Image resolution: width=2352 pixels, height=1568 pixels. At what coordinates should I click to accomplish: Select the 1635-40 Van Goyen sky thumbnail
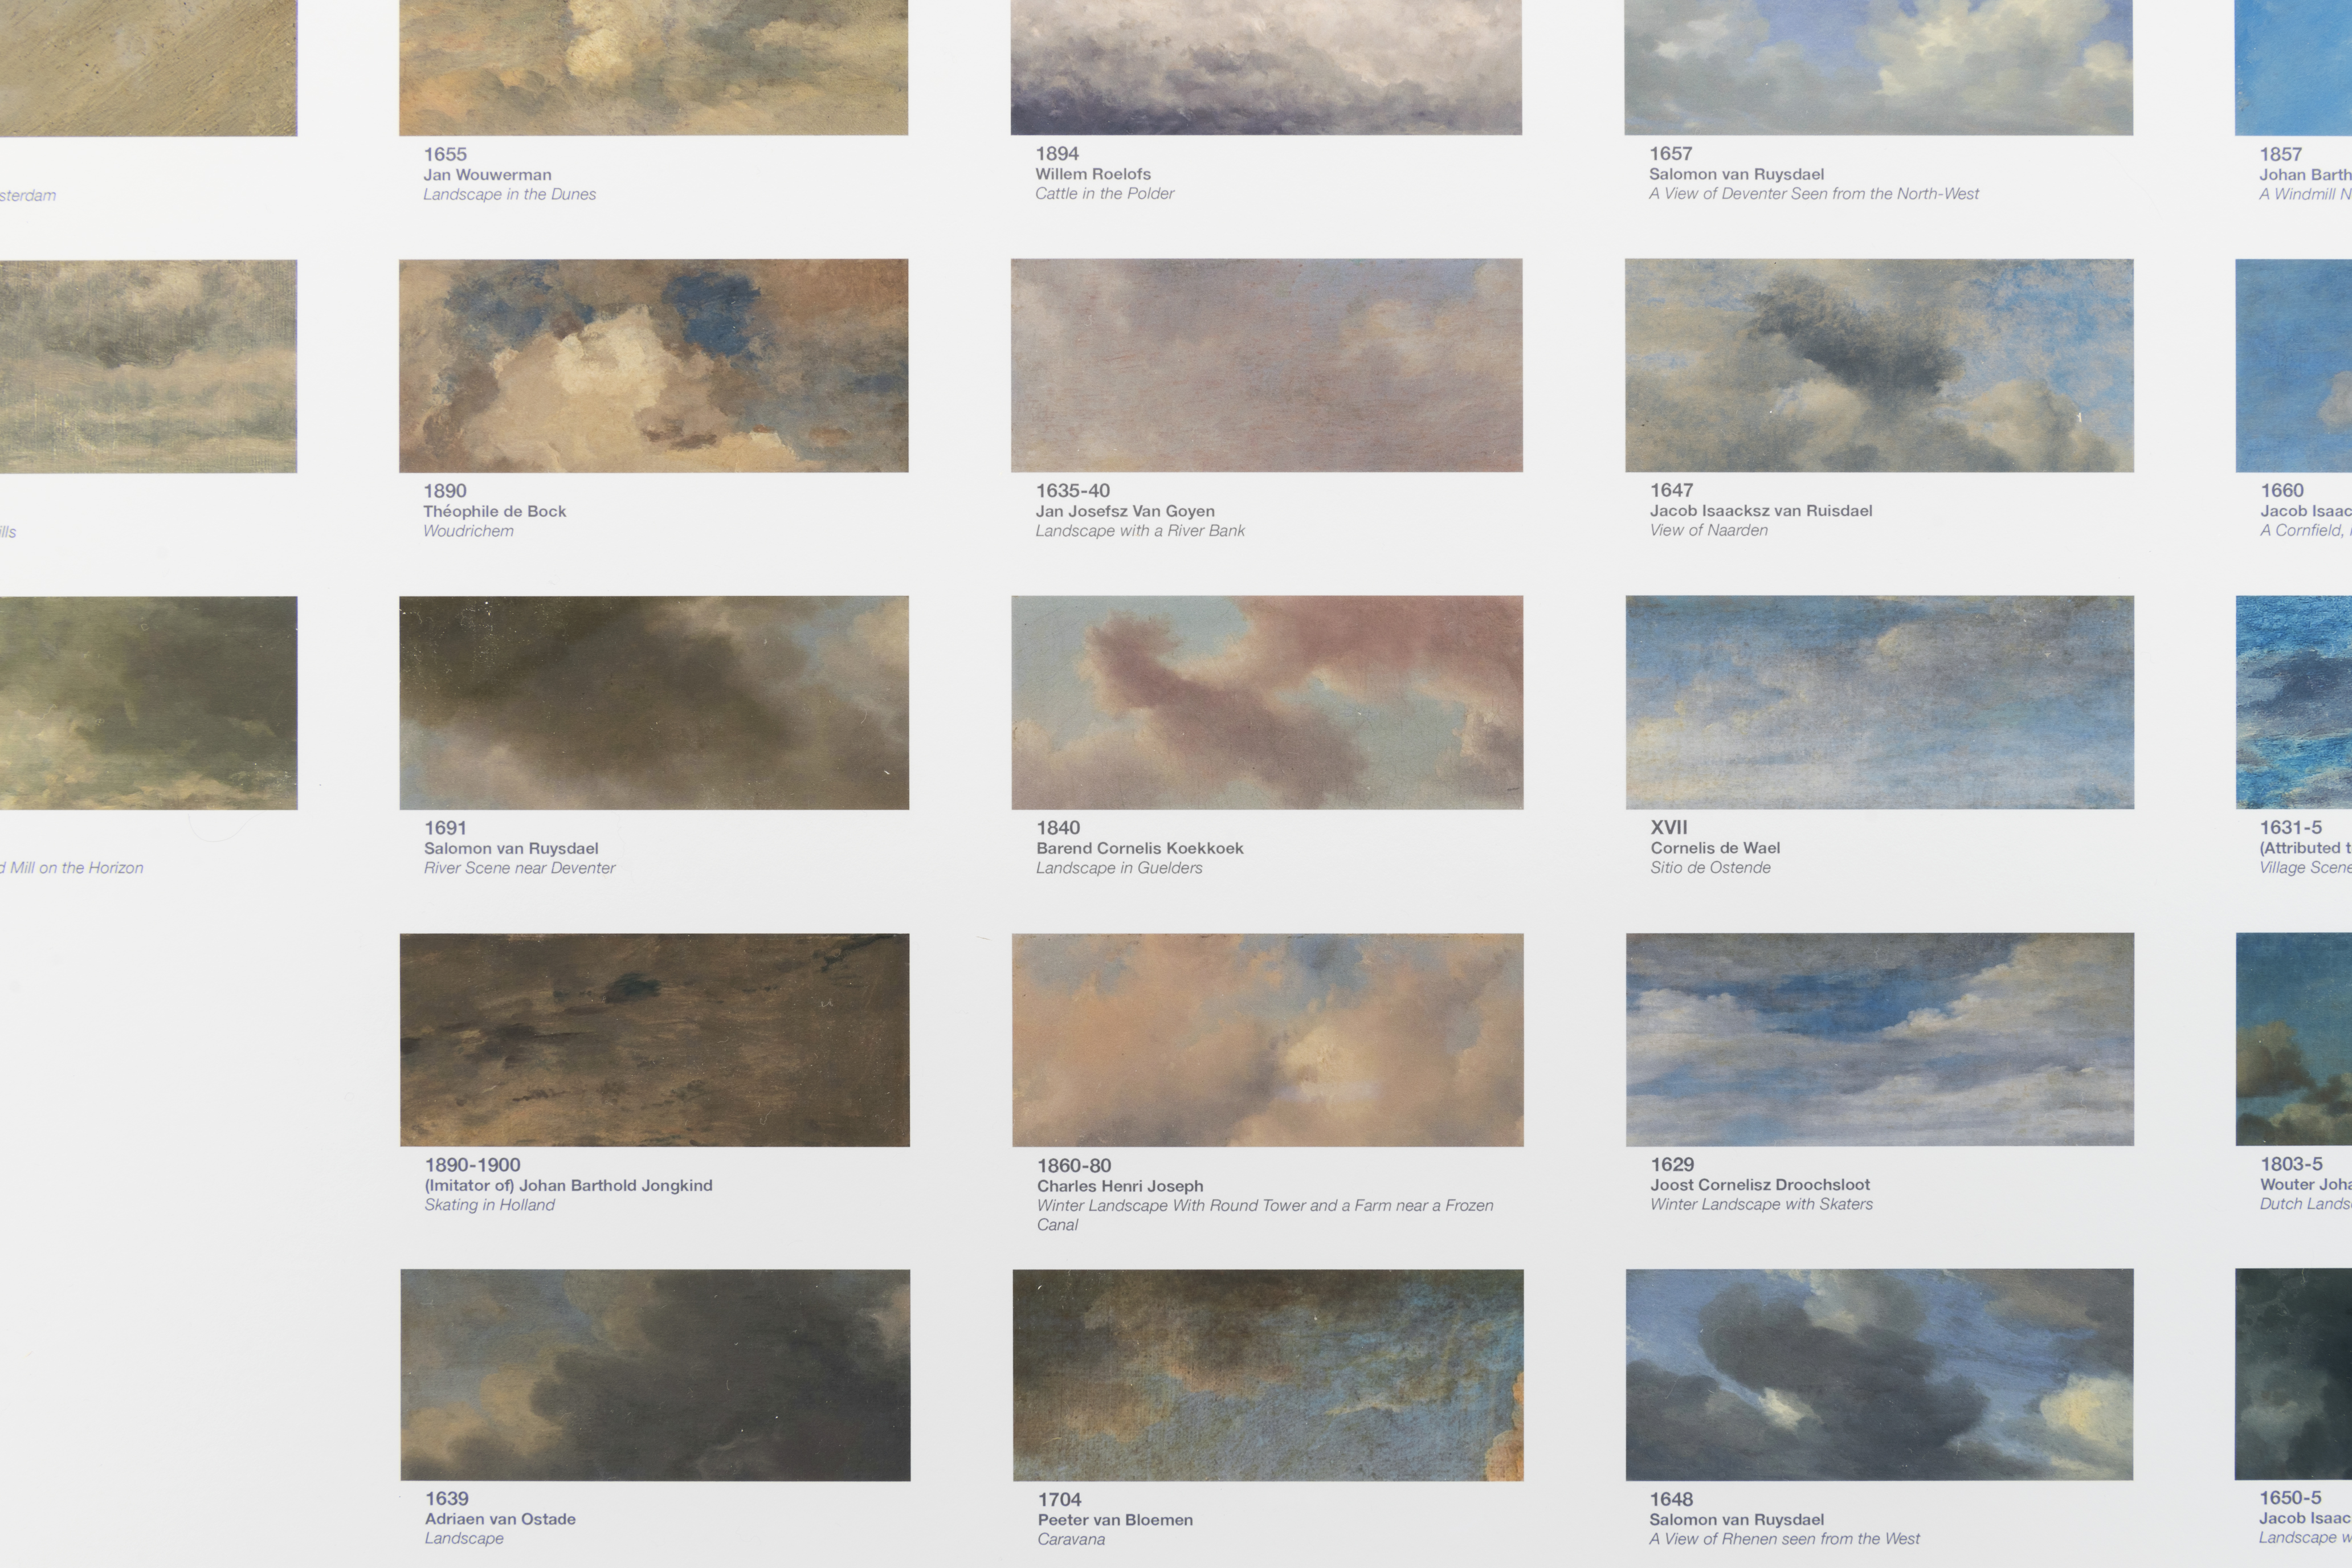1267,365
